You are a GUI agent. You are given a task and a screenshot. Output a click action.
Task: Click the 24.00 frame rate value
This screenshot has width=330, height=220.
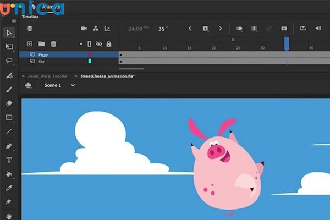click(x=135, y=29)
